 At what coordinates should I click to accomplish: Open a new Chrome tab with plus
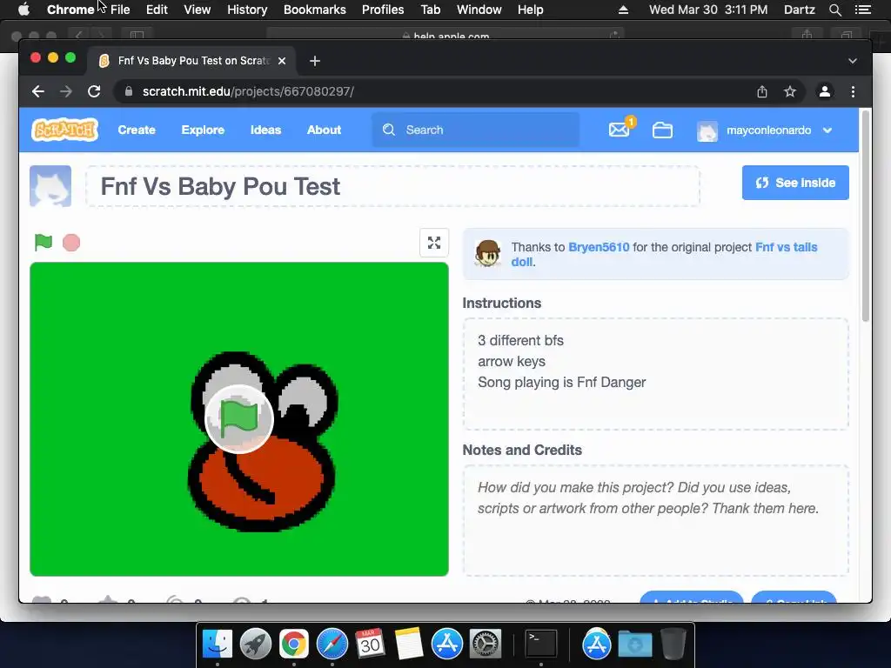315,61
